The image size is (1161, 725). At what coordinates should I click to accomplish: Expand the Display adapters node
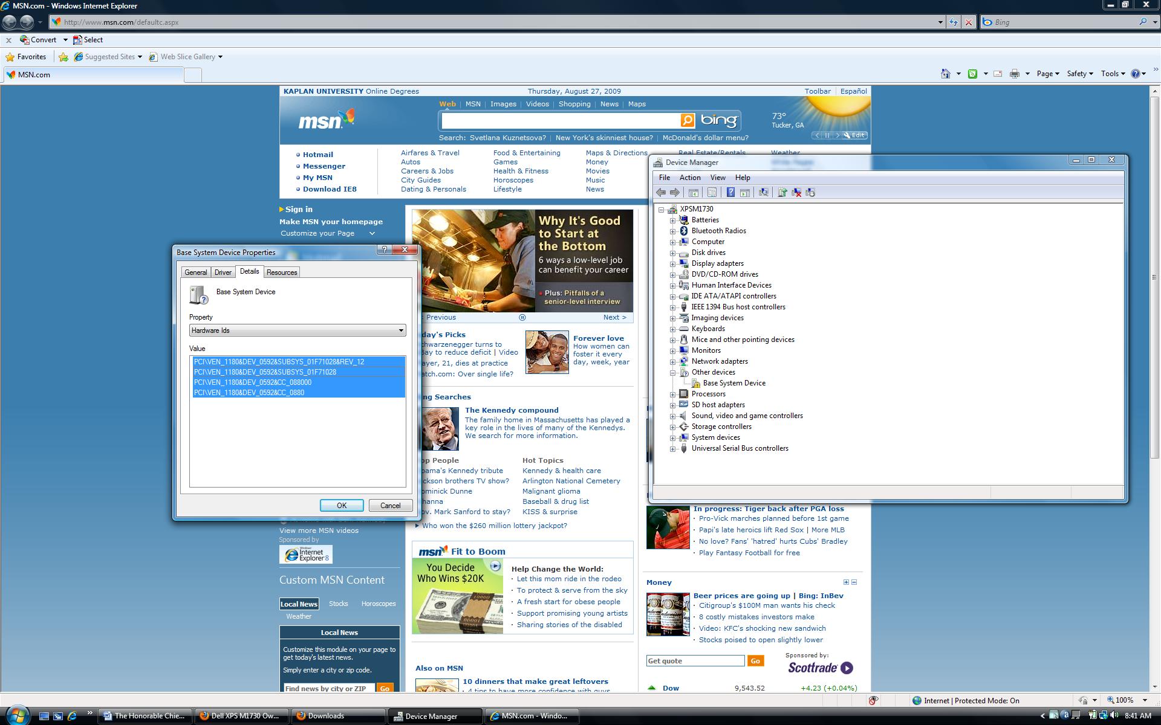coord(672,264)
